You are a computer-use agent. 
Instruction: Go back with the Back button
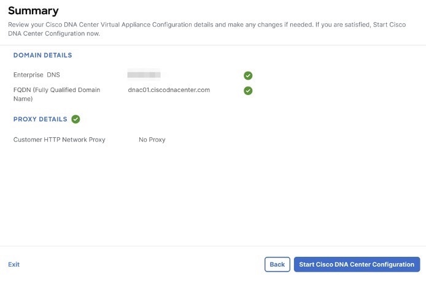click(x=277, y=264)
